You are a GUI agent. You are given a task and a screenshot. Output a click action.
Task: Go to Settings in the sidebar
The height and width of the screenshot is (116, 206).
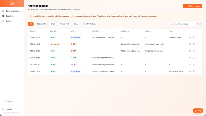click(x=7, y=21)
